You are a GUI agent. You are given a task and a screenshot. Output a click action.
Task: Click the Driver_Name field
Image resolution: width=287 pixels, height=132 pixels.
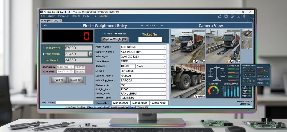point(143,93)
